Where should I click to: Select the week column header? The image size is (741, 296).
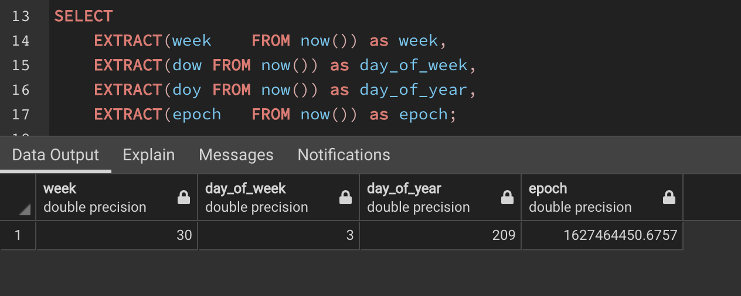pyautogui.click(x=106, y=198)
